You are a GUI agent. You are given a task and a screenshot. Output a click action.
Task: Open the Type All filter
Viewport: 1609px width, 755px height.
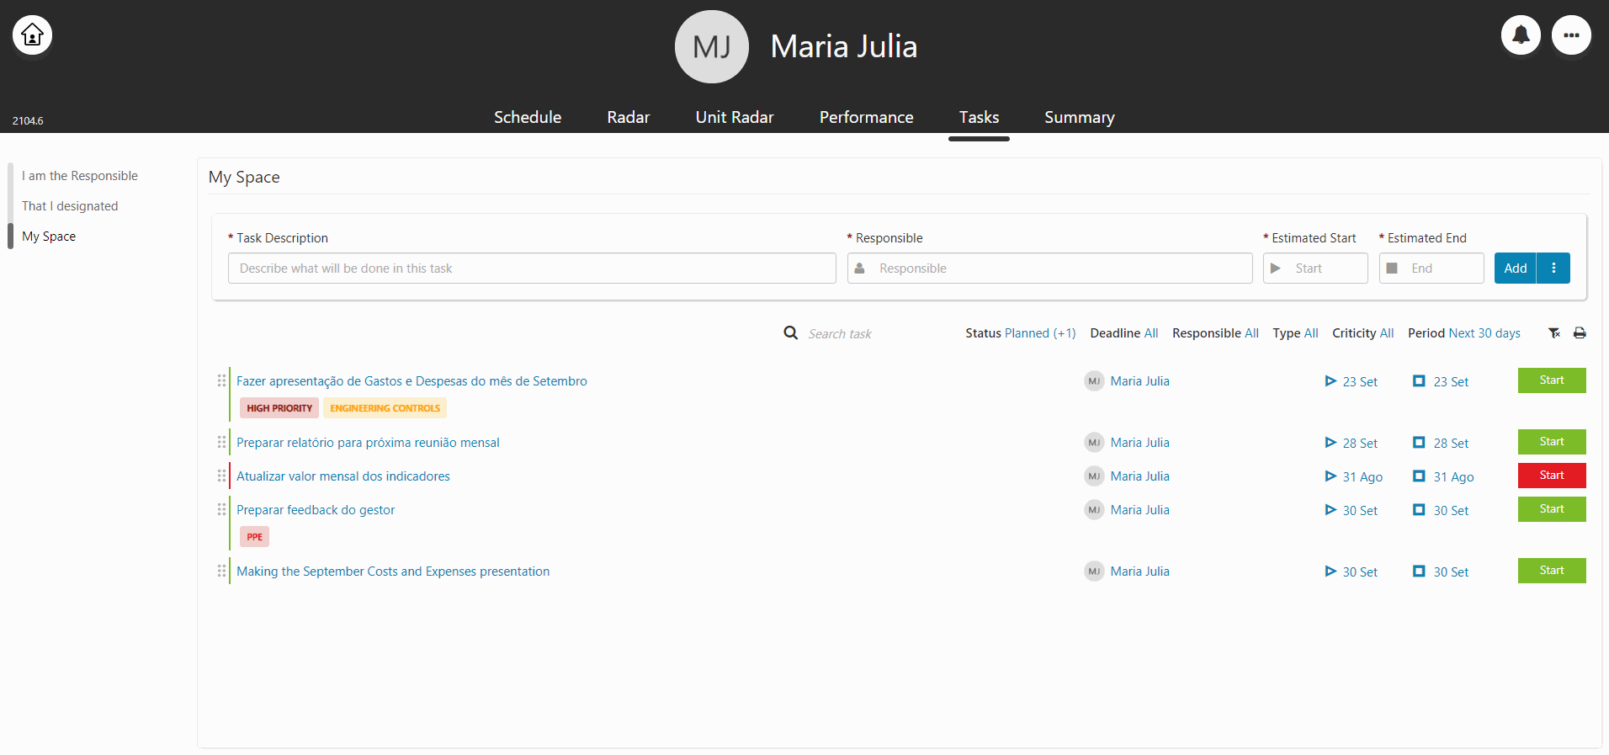pos(1295,333)
